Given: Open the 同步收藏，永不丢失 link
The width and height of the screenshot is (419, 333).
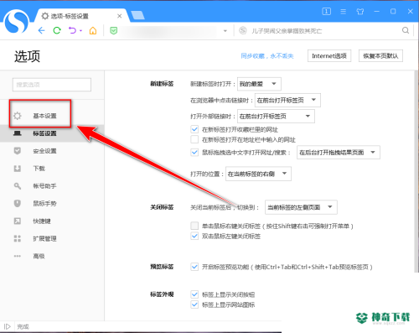Looking at the screenshot, I should coord(267,56).
